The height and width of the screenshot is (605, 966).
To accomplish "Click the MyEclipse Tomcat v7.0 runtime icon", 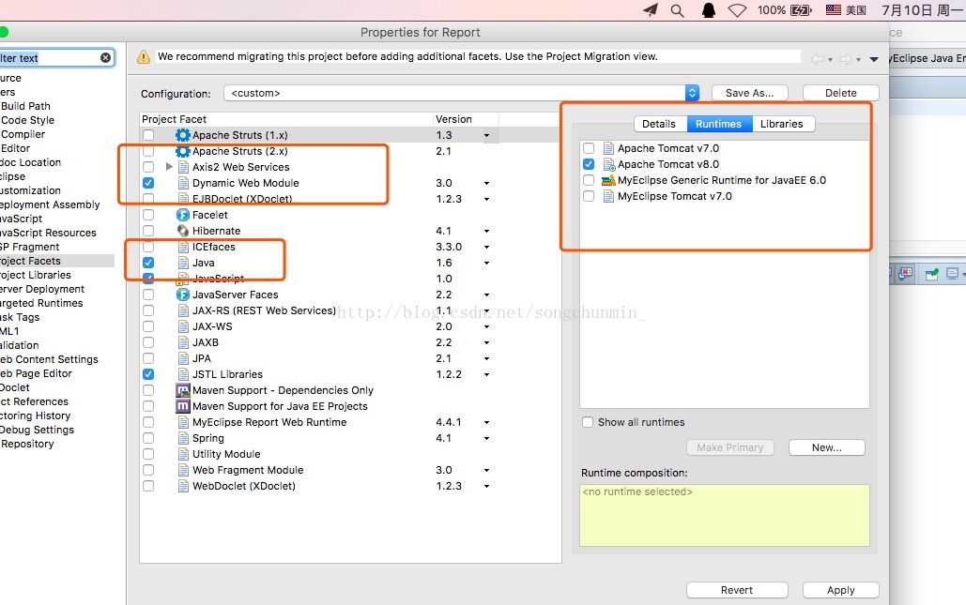I will click(x=608, y=196).
